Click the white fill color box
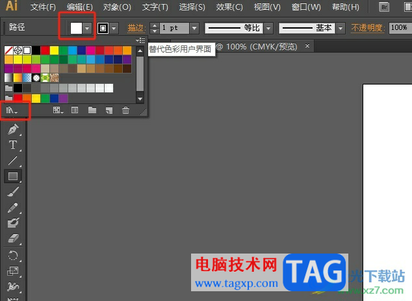 pyautogui.click(x=76, y=28)
